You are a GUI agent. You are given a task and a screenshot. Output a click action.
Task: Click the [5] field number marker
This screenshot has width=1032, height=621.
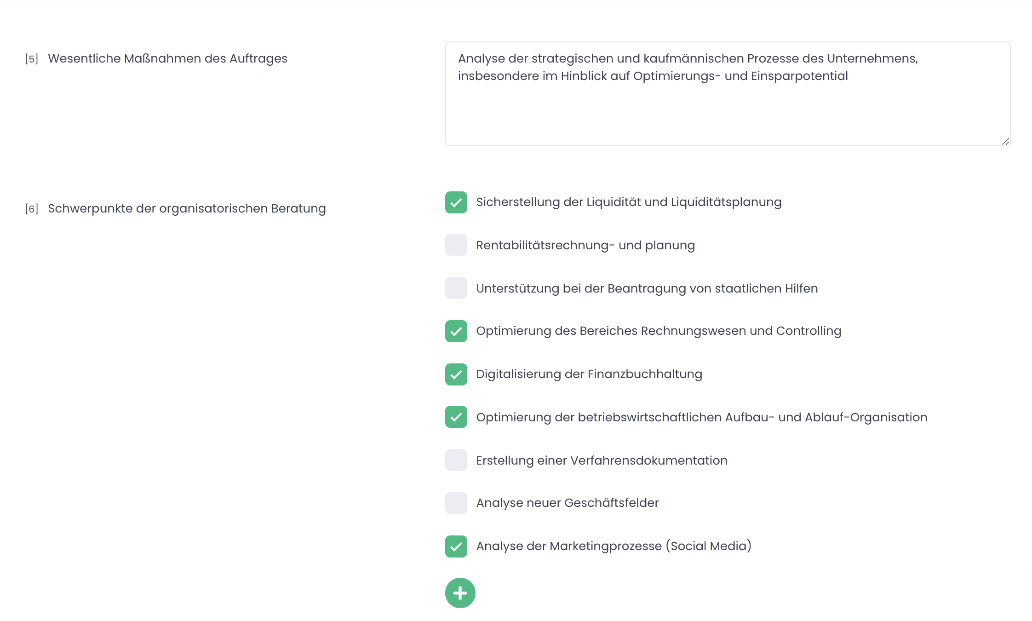31,59
